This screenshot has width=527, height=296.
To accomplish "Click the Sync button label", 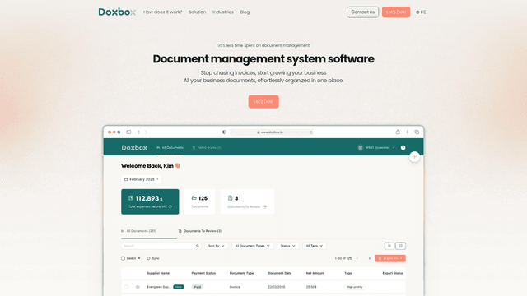I will [156, 258].
